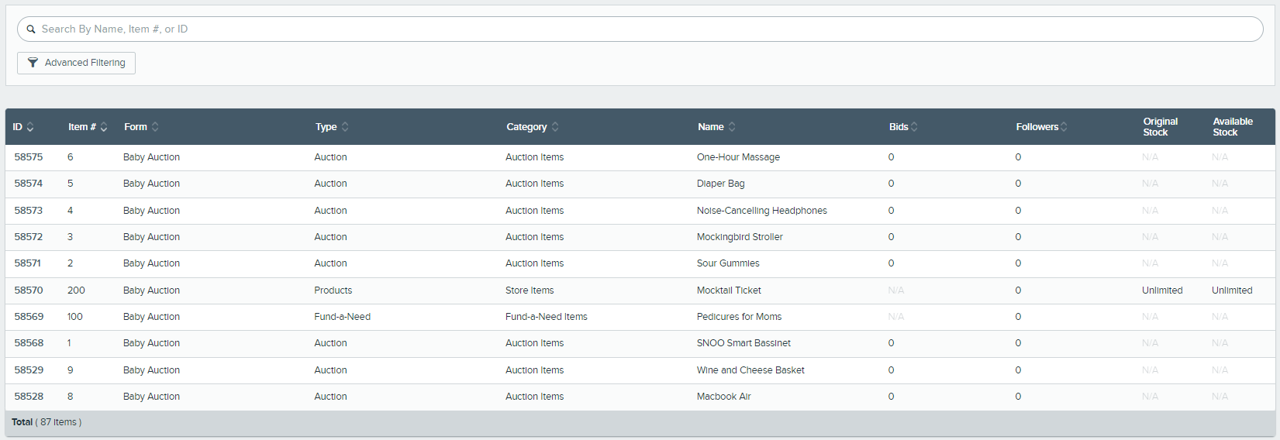This screenshot has width=1280, height=440.
Task: Click the Advanced Filtering funnel icon
Action: 33,63
